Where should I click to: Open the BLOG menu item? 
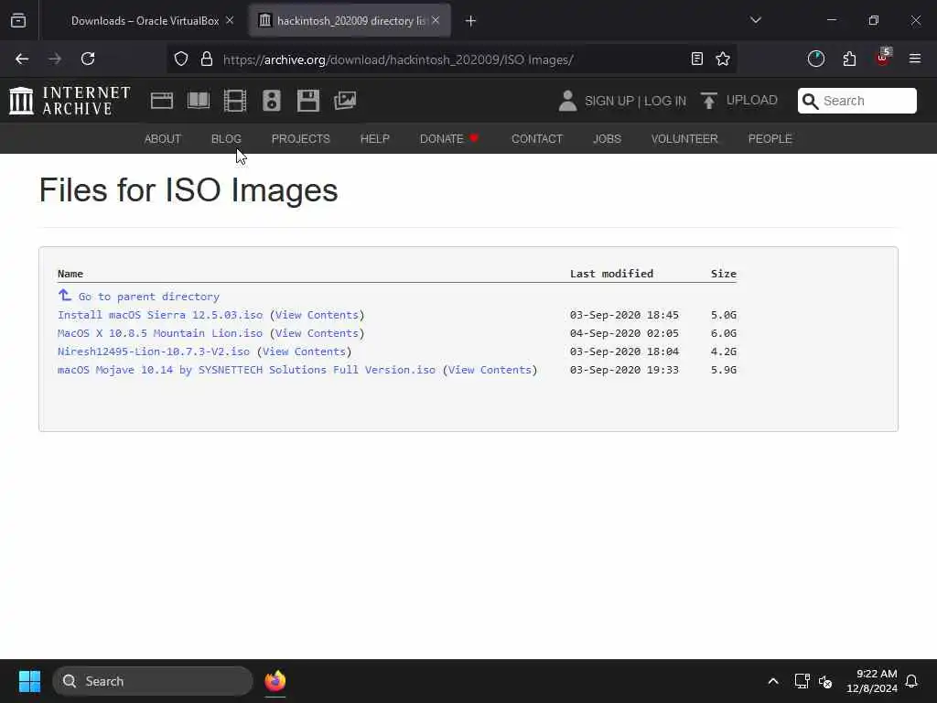pyautogui.click(x=227, y=139)
